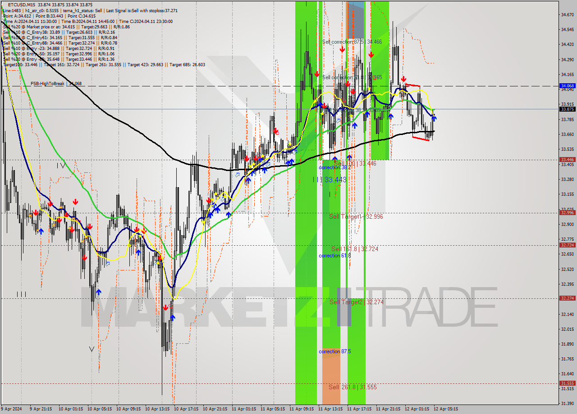Select the 'Sell Target1 | 32.996' label

pos(356,216)
